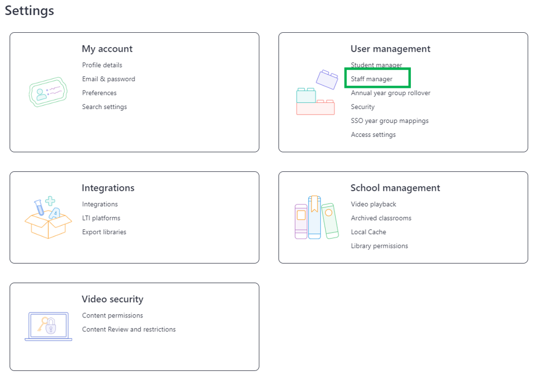Open the Security link under User management
Image resolution: width=536 pixels, height=377 pixels.
(363, 107)
